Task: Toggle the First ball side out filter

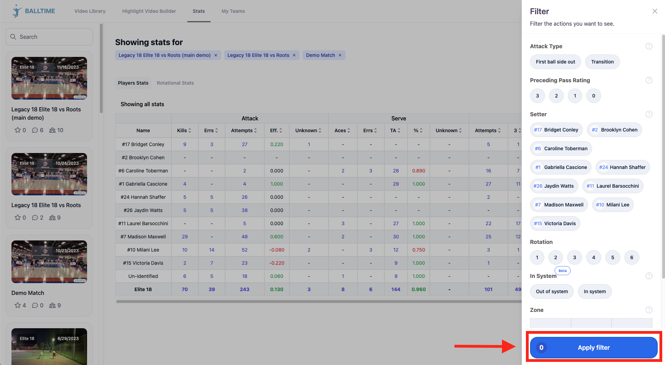Action: (x=555, y=62)
